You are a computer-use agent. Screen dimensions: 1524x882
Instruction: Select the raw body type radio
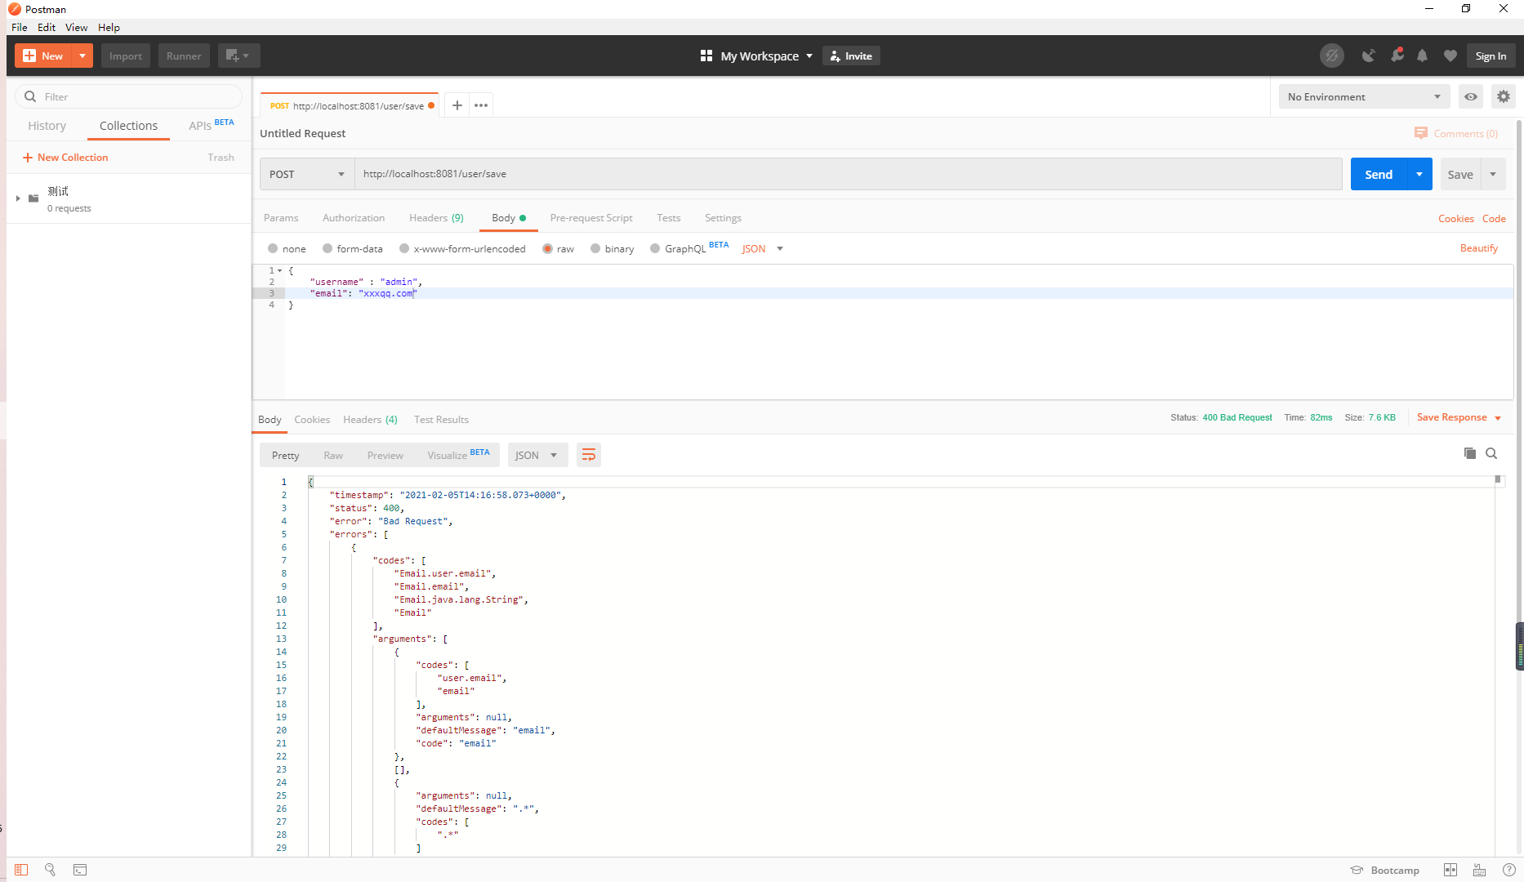(x=547, y=248)
